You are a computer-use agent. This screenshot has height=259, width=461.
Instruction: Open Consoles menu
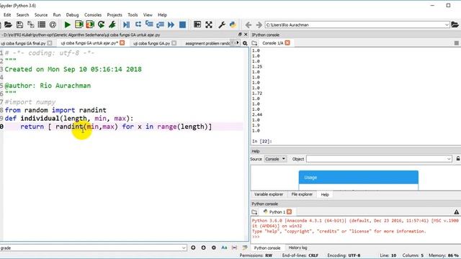[x=93, y=14]
